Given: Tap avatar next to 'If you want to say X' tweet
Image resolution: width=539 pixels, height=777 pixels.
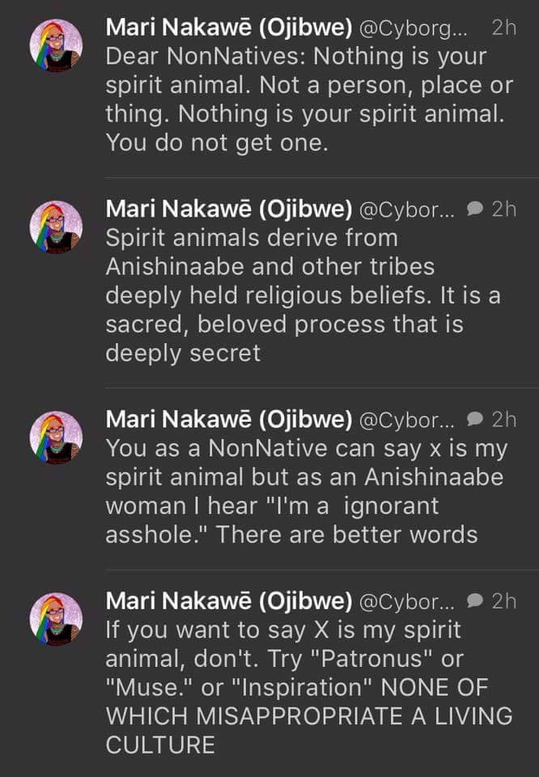Looking at the screenshot, I should (56, 618).
